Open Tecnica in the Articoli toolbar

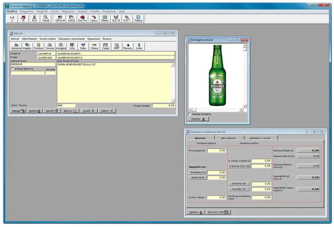coord(50,46)
